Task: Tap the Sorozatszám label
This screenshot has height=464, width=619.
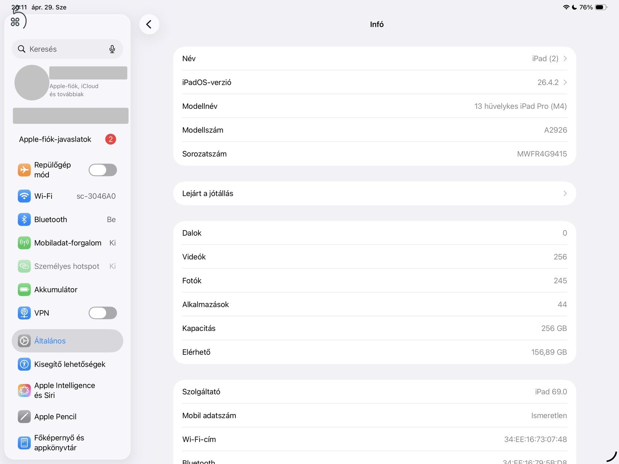Action: coord(204,154)
